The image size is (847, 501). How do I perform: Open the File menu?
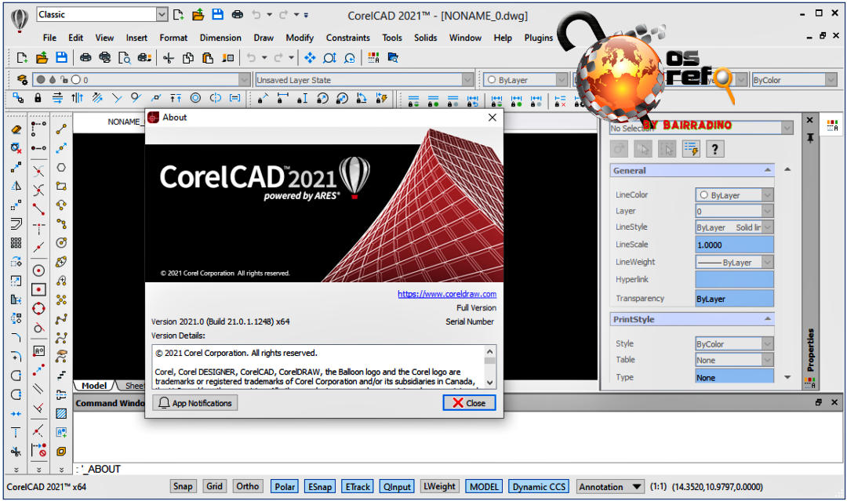49,38
